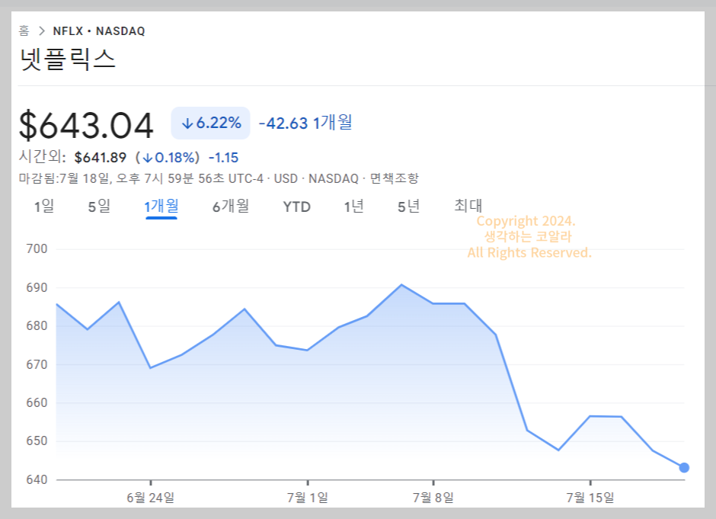Select the YTD range tab
Viewport: 716px width, 519px height.
coord(297,207)
